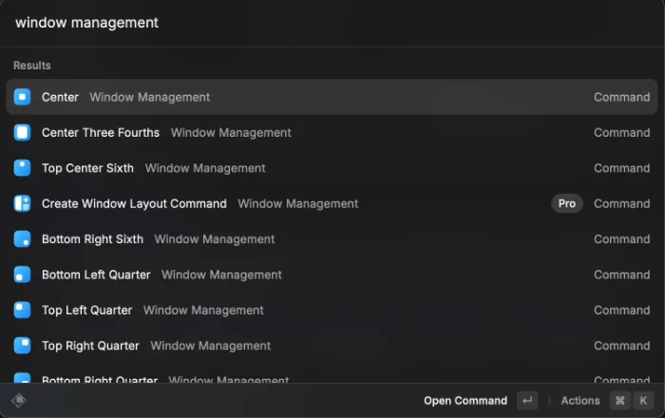The height and width of the screenshot is (418, 665).
Task: Click the search field with window management
Action: click(x=332, y=23)
